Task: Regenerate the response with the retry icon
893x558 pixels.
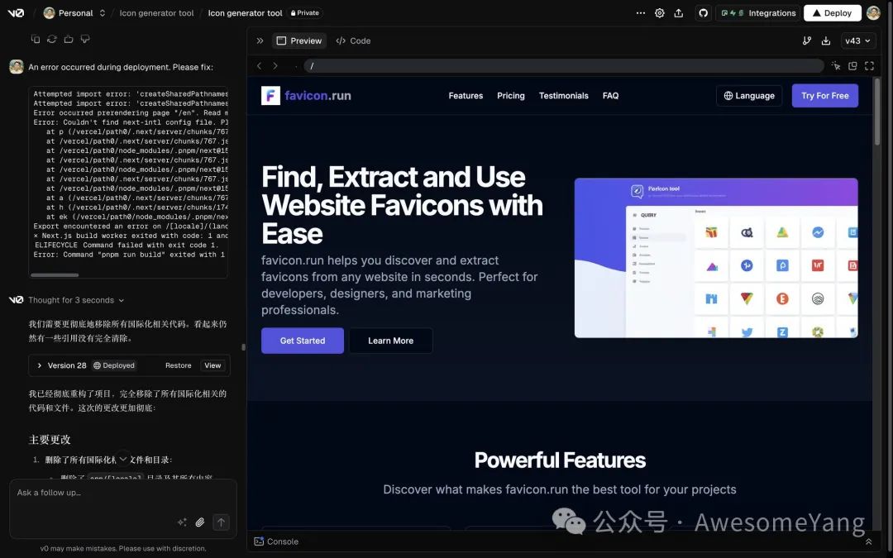Action: [52, 39]
